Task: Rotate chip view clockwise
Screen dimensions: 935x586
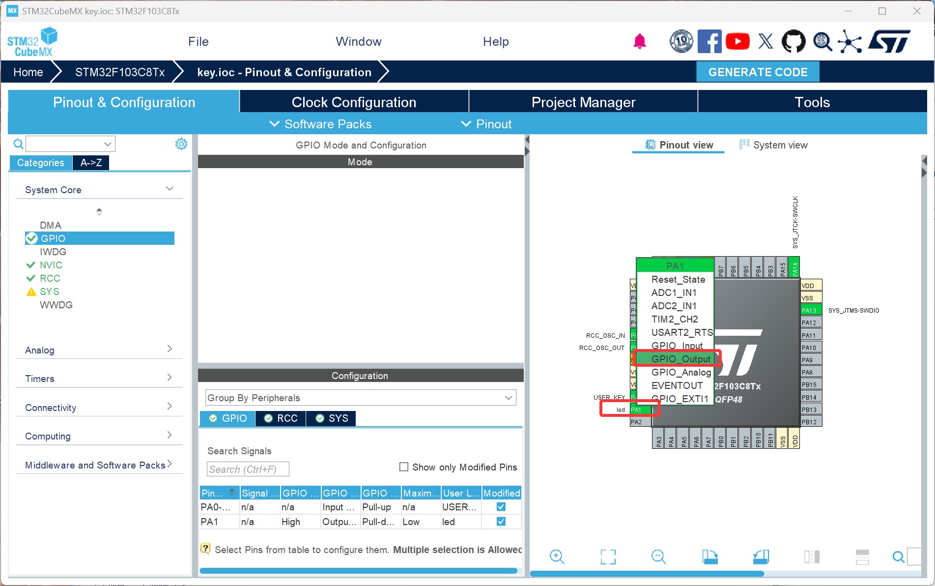Action: coord(709,557)
